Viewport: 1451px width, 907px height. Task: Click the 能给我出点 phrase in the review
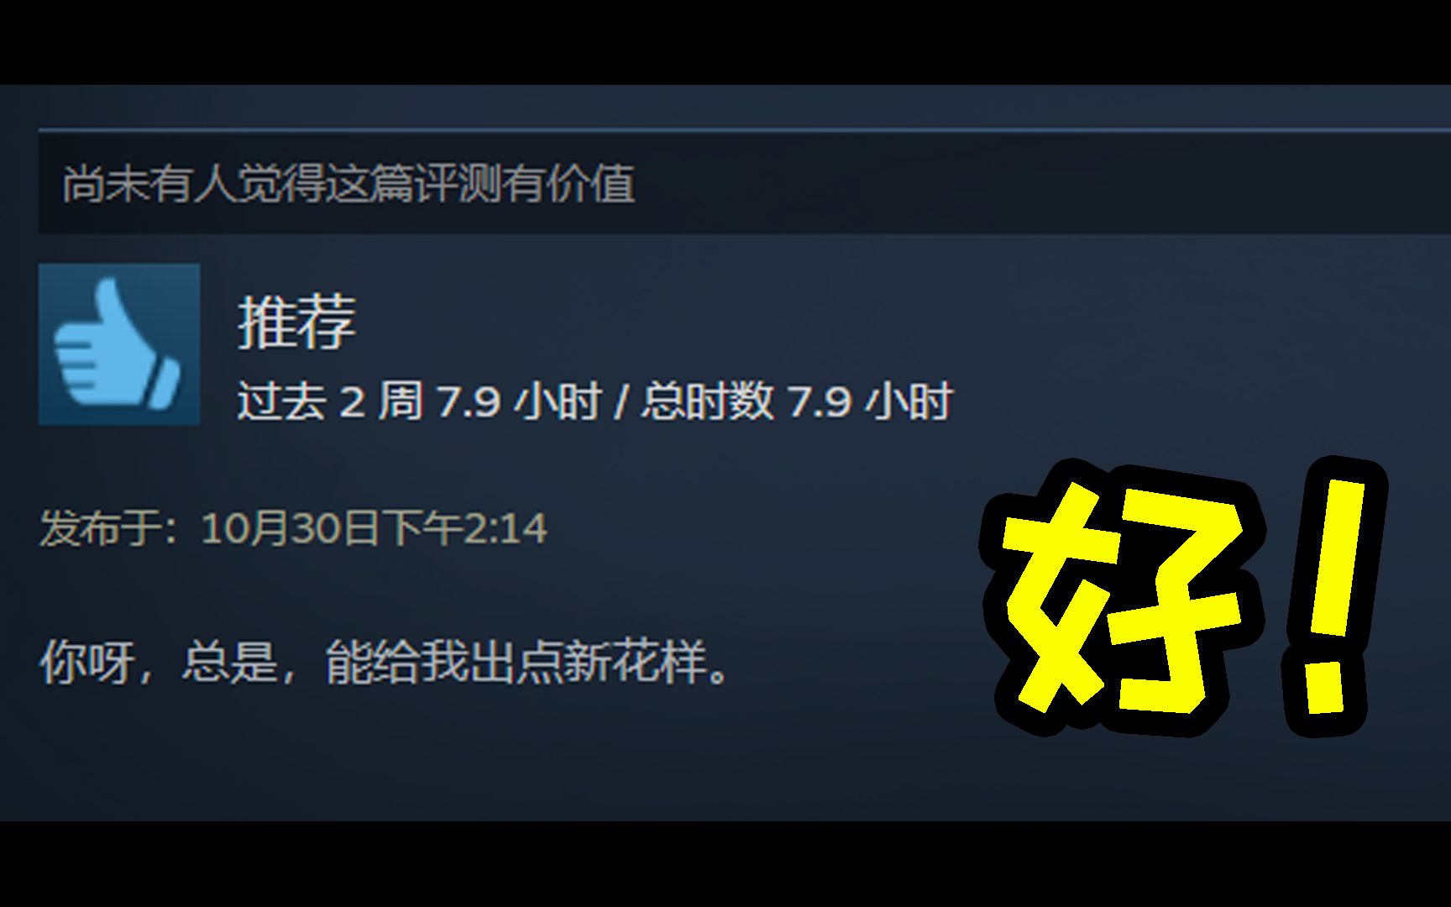click(x=443, y=662)
